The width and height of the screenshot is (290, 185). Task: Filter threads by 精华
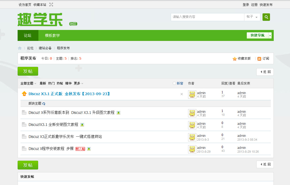coord(68,83)
